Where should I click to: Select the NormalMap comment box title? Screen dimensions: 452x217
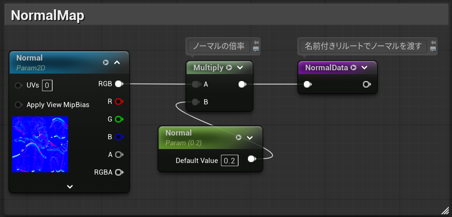click(x=48, y=15)
